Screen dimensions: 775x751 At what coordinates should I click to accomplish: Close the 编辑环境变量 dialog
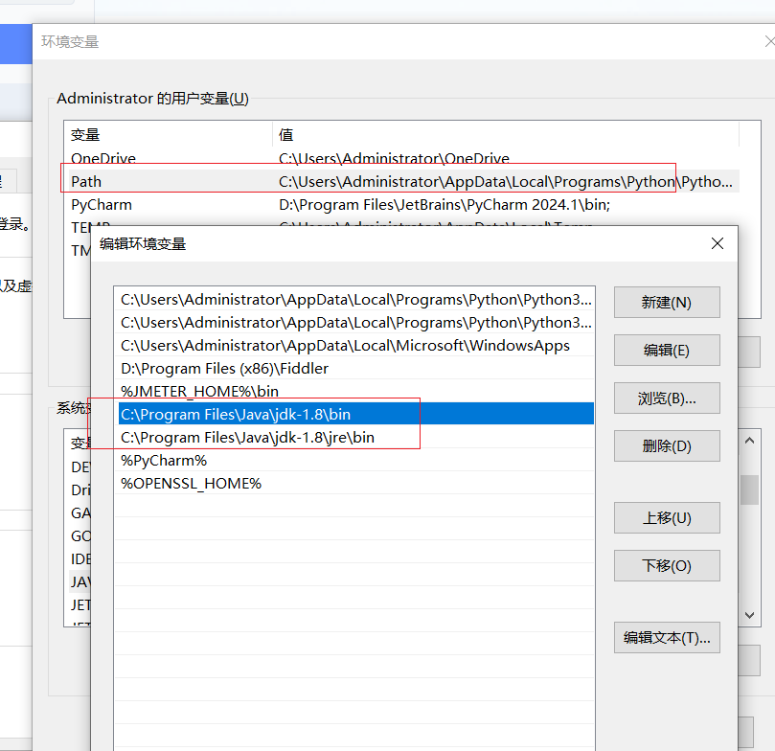[x=718, y=244]
